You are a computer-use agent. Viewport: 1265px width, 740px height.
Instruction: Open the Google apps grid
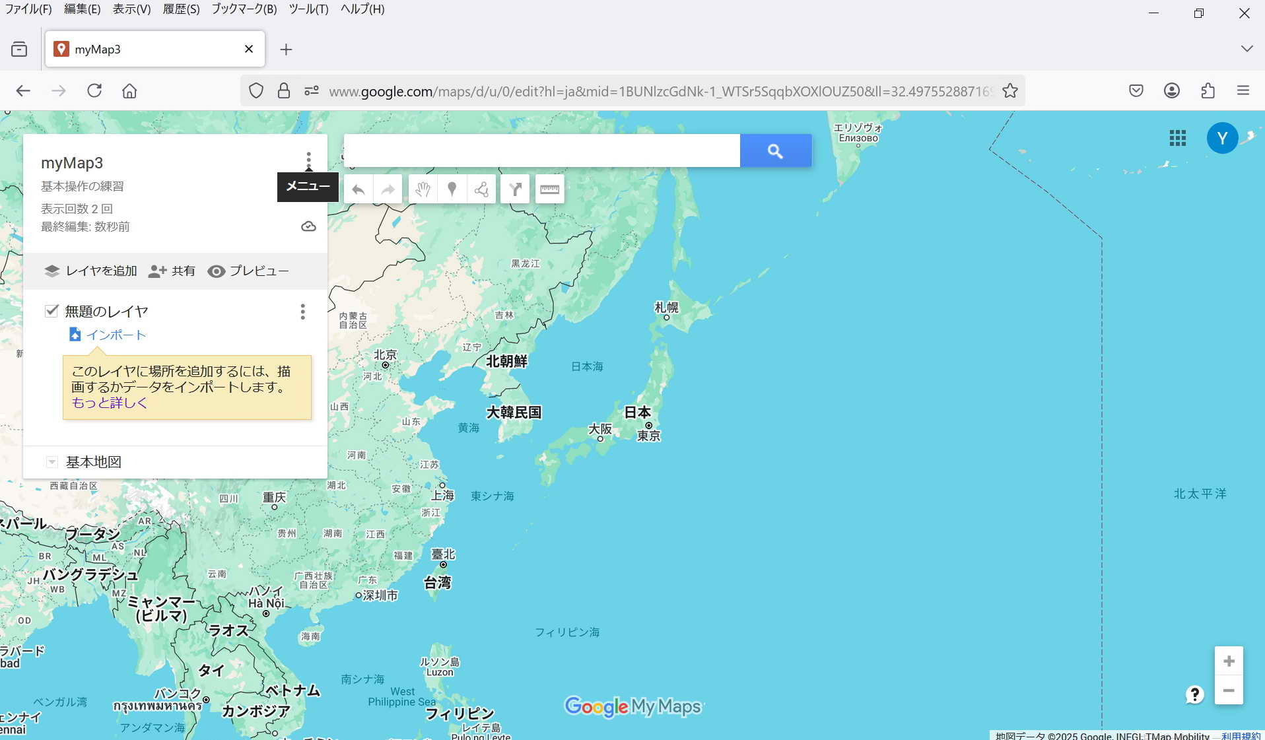click(x=1177, y=138)
